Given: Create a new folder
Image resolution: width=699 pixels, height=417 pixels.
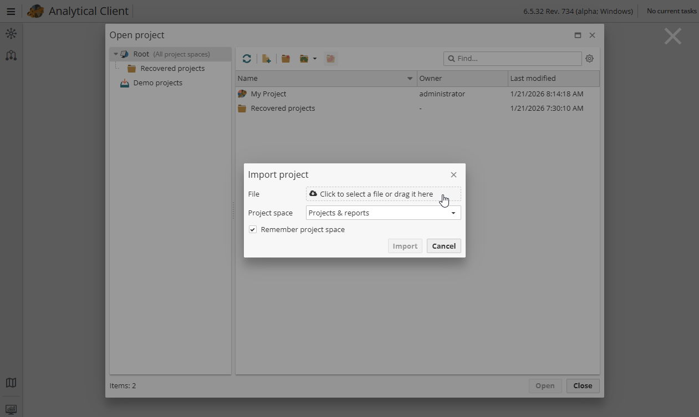Looking at the screenshot, I should [285, 58].
